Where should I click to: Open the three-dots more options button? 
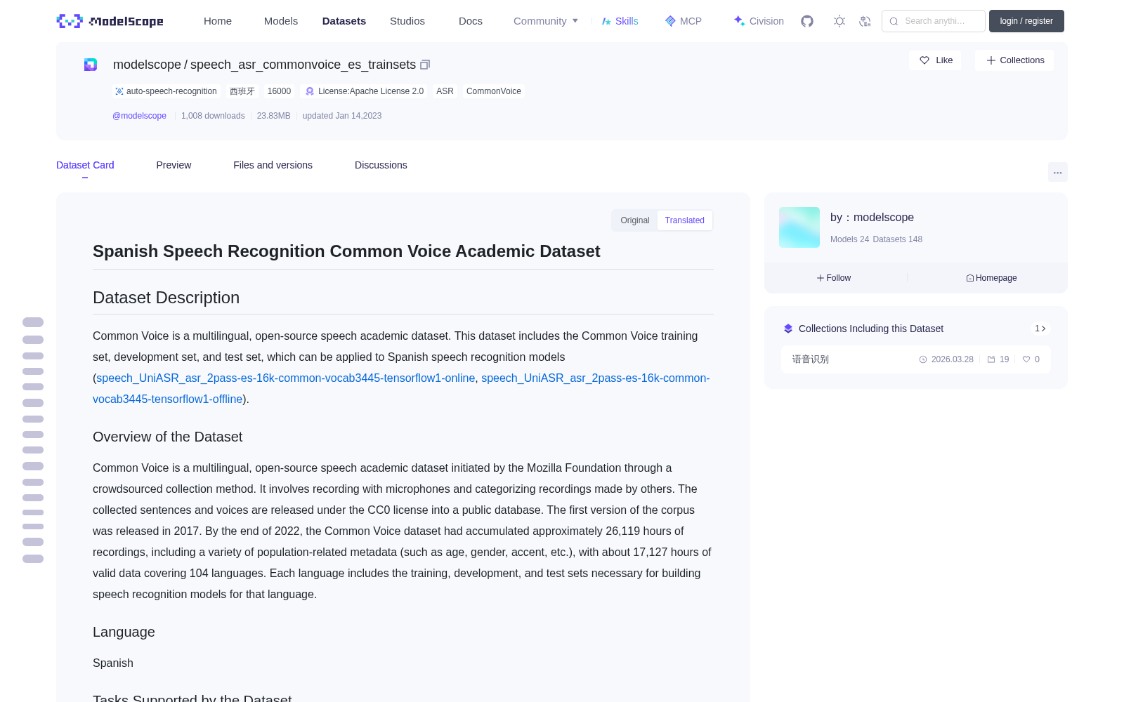1058,172
